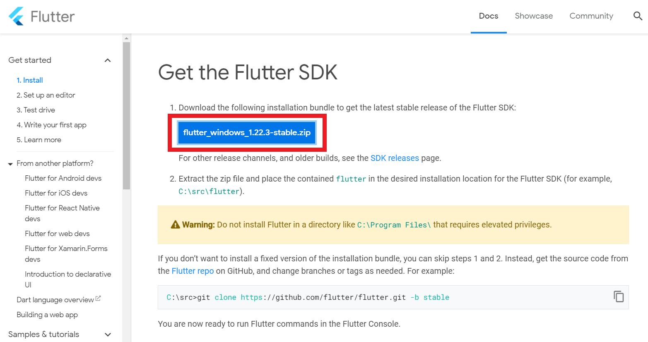Click the sidebar scrollbar up arrow
The width and height of the screenshot is (648, 342).
click(x=127, y=38)
